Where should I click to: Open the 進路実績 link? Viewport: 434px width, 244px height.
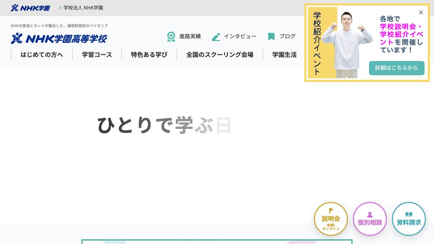[190, 37]
